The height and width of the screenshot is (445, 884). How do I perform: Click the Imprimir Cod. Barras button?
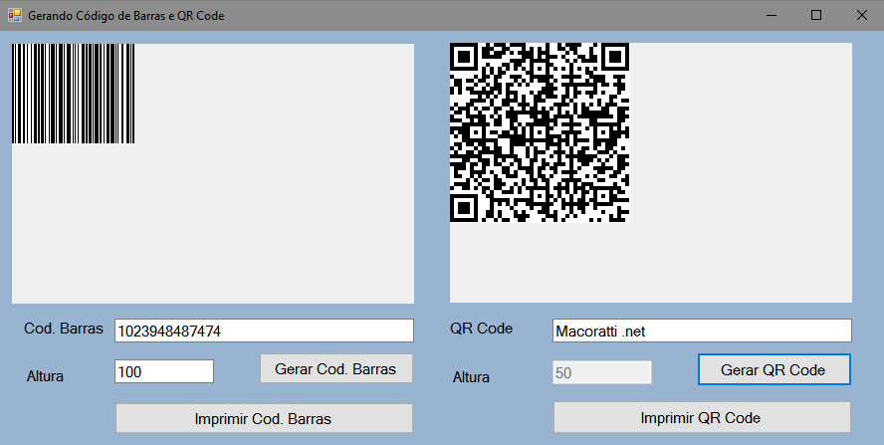coord(264,418)
